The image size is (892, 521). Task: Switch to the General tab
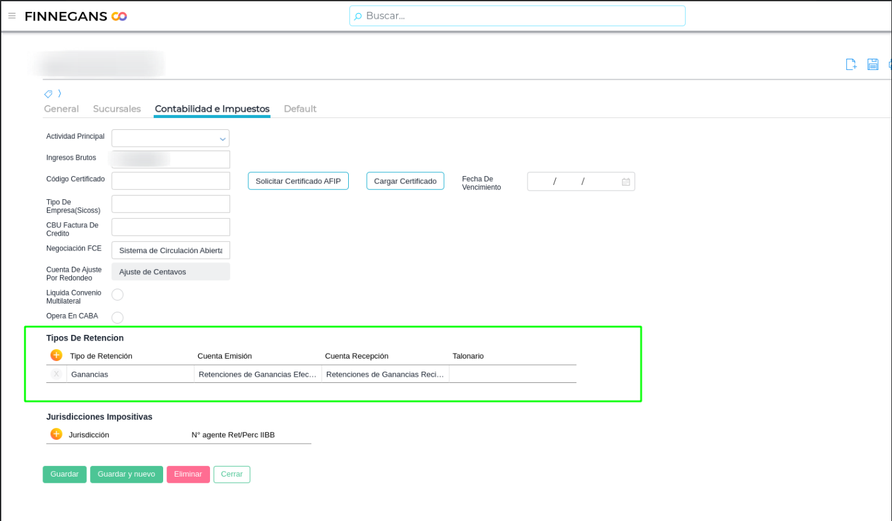click(x=61, y=109)
